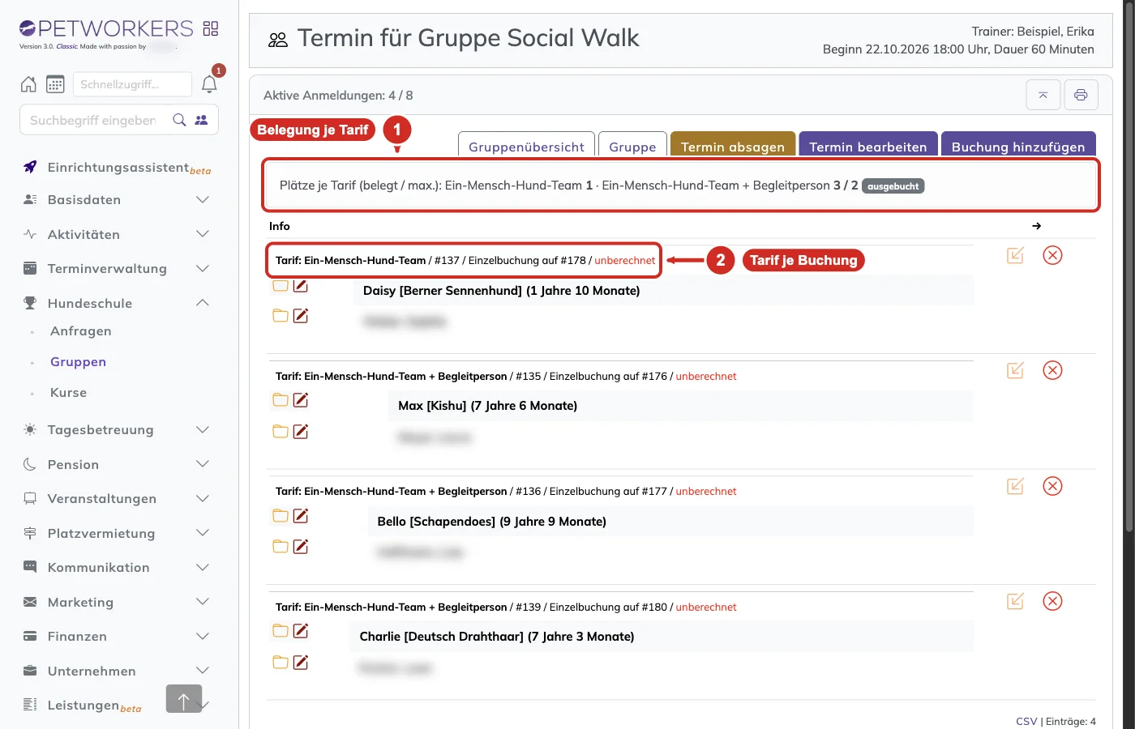Edit booking #139 with pencil icon

[x=1015, y=601]
